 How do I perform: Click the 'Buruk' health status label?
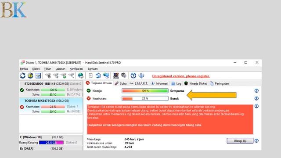tap(174, 98)
